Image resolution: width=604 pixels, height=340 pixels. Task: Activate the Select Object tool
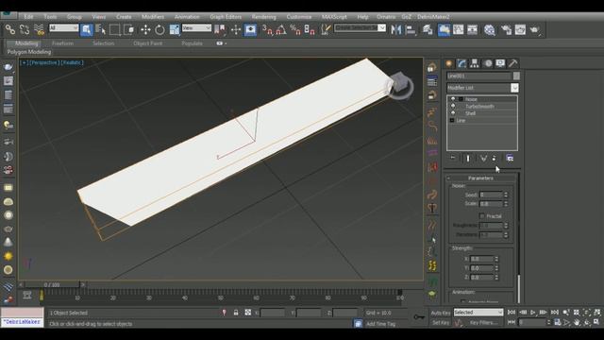pyautogui.click(x=86, y=29)
